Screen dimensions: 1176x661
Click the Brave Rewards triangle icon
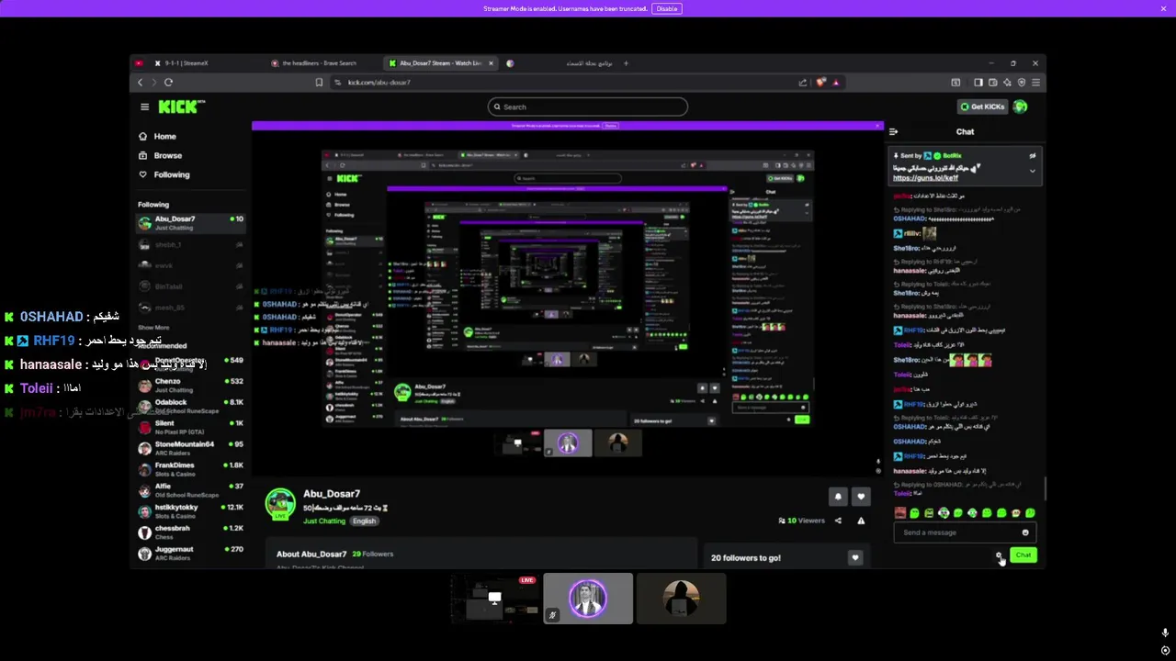pos(835,83)
